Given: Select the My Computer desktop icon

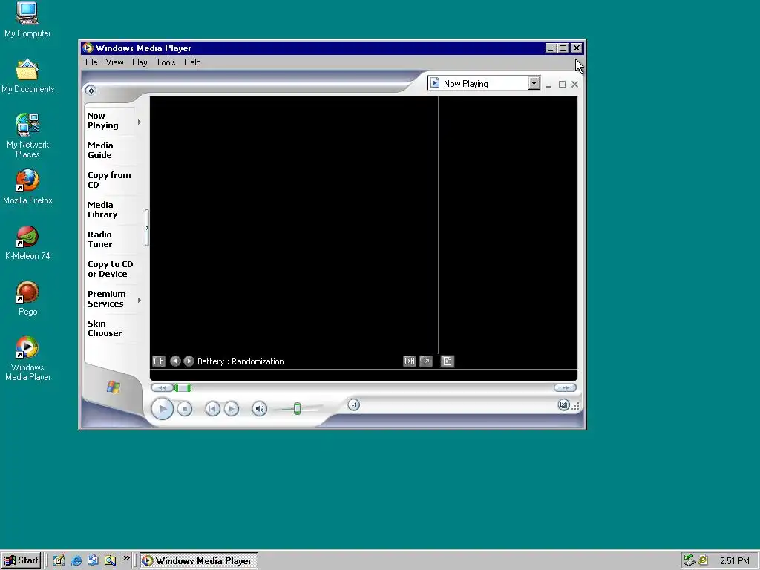Looking at the screenshot, I should tap(27, 20).
